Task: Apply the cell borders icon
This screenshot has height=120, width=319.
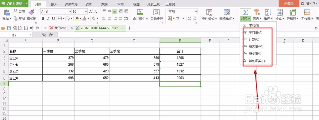Action: (60, 19)
